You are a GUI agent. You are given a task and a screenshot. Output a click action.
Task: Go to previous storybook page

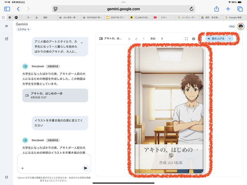click(x=143, y=39)
